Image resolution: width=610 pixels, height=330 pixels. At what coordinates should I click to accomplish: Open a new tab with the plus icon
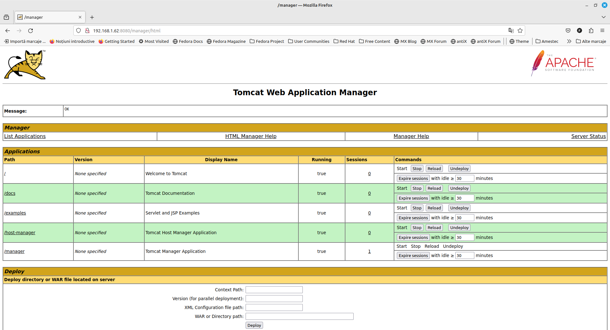92,17
